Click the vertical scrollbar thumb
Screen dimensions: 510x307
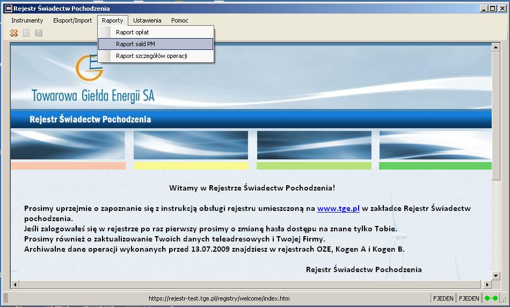click(496, 115)
